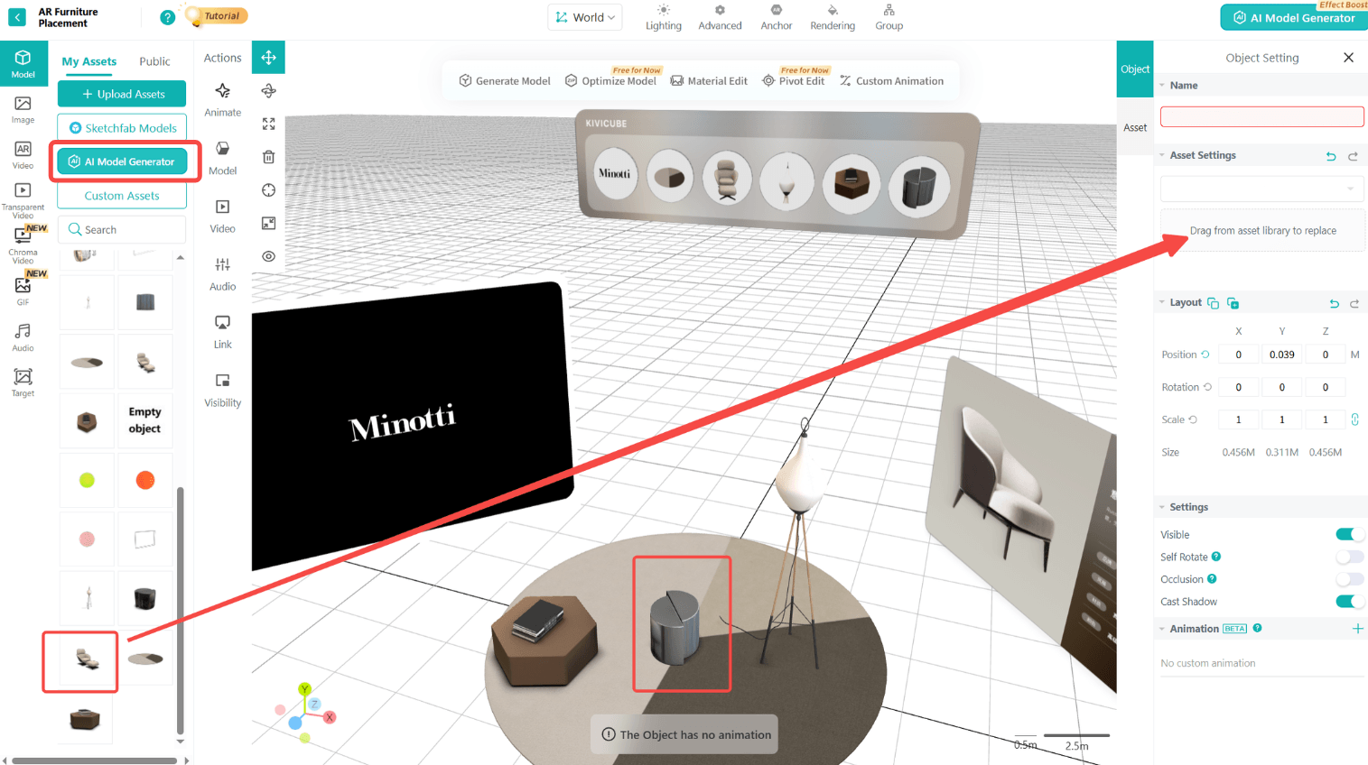Toggle the eye preview tool

pos(268,256)
